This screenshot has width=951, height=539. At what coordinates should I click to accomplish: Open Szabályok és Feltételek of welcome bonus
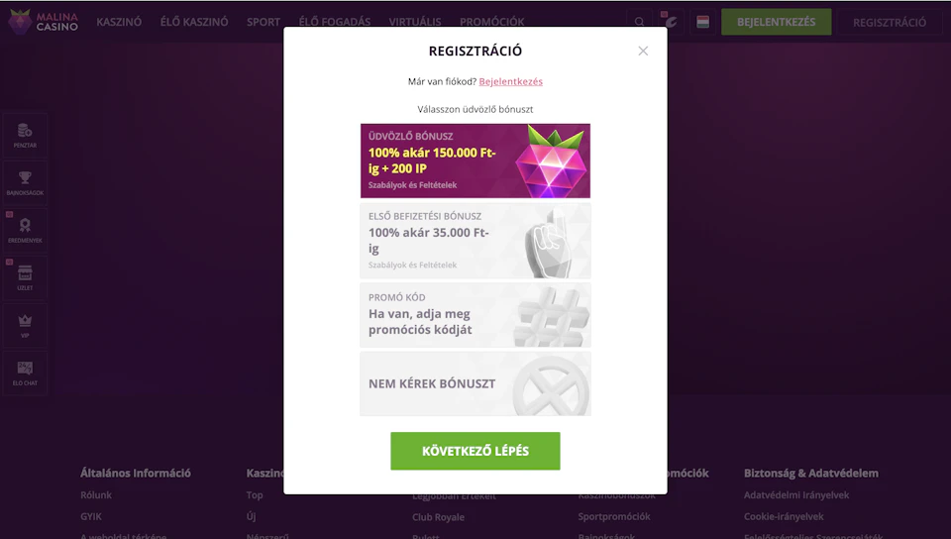click(x=412, y=185)
